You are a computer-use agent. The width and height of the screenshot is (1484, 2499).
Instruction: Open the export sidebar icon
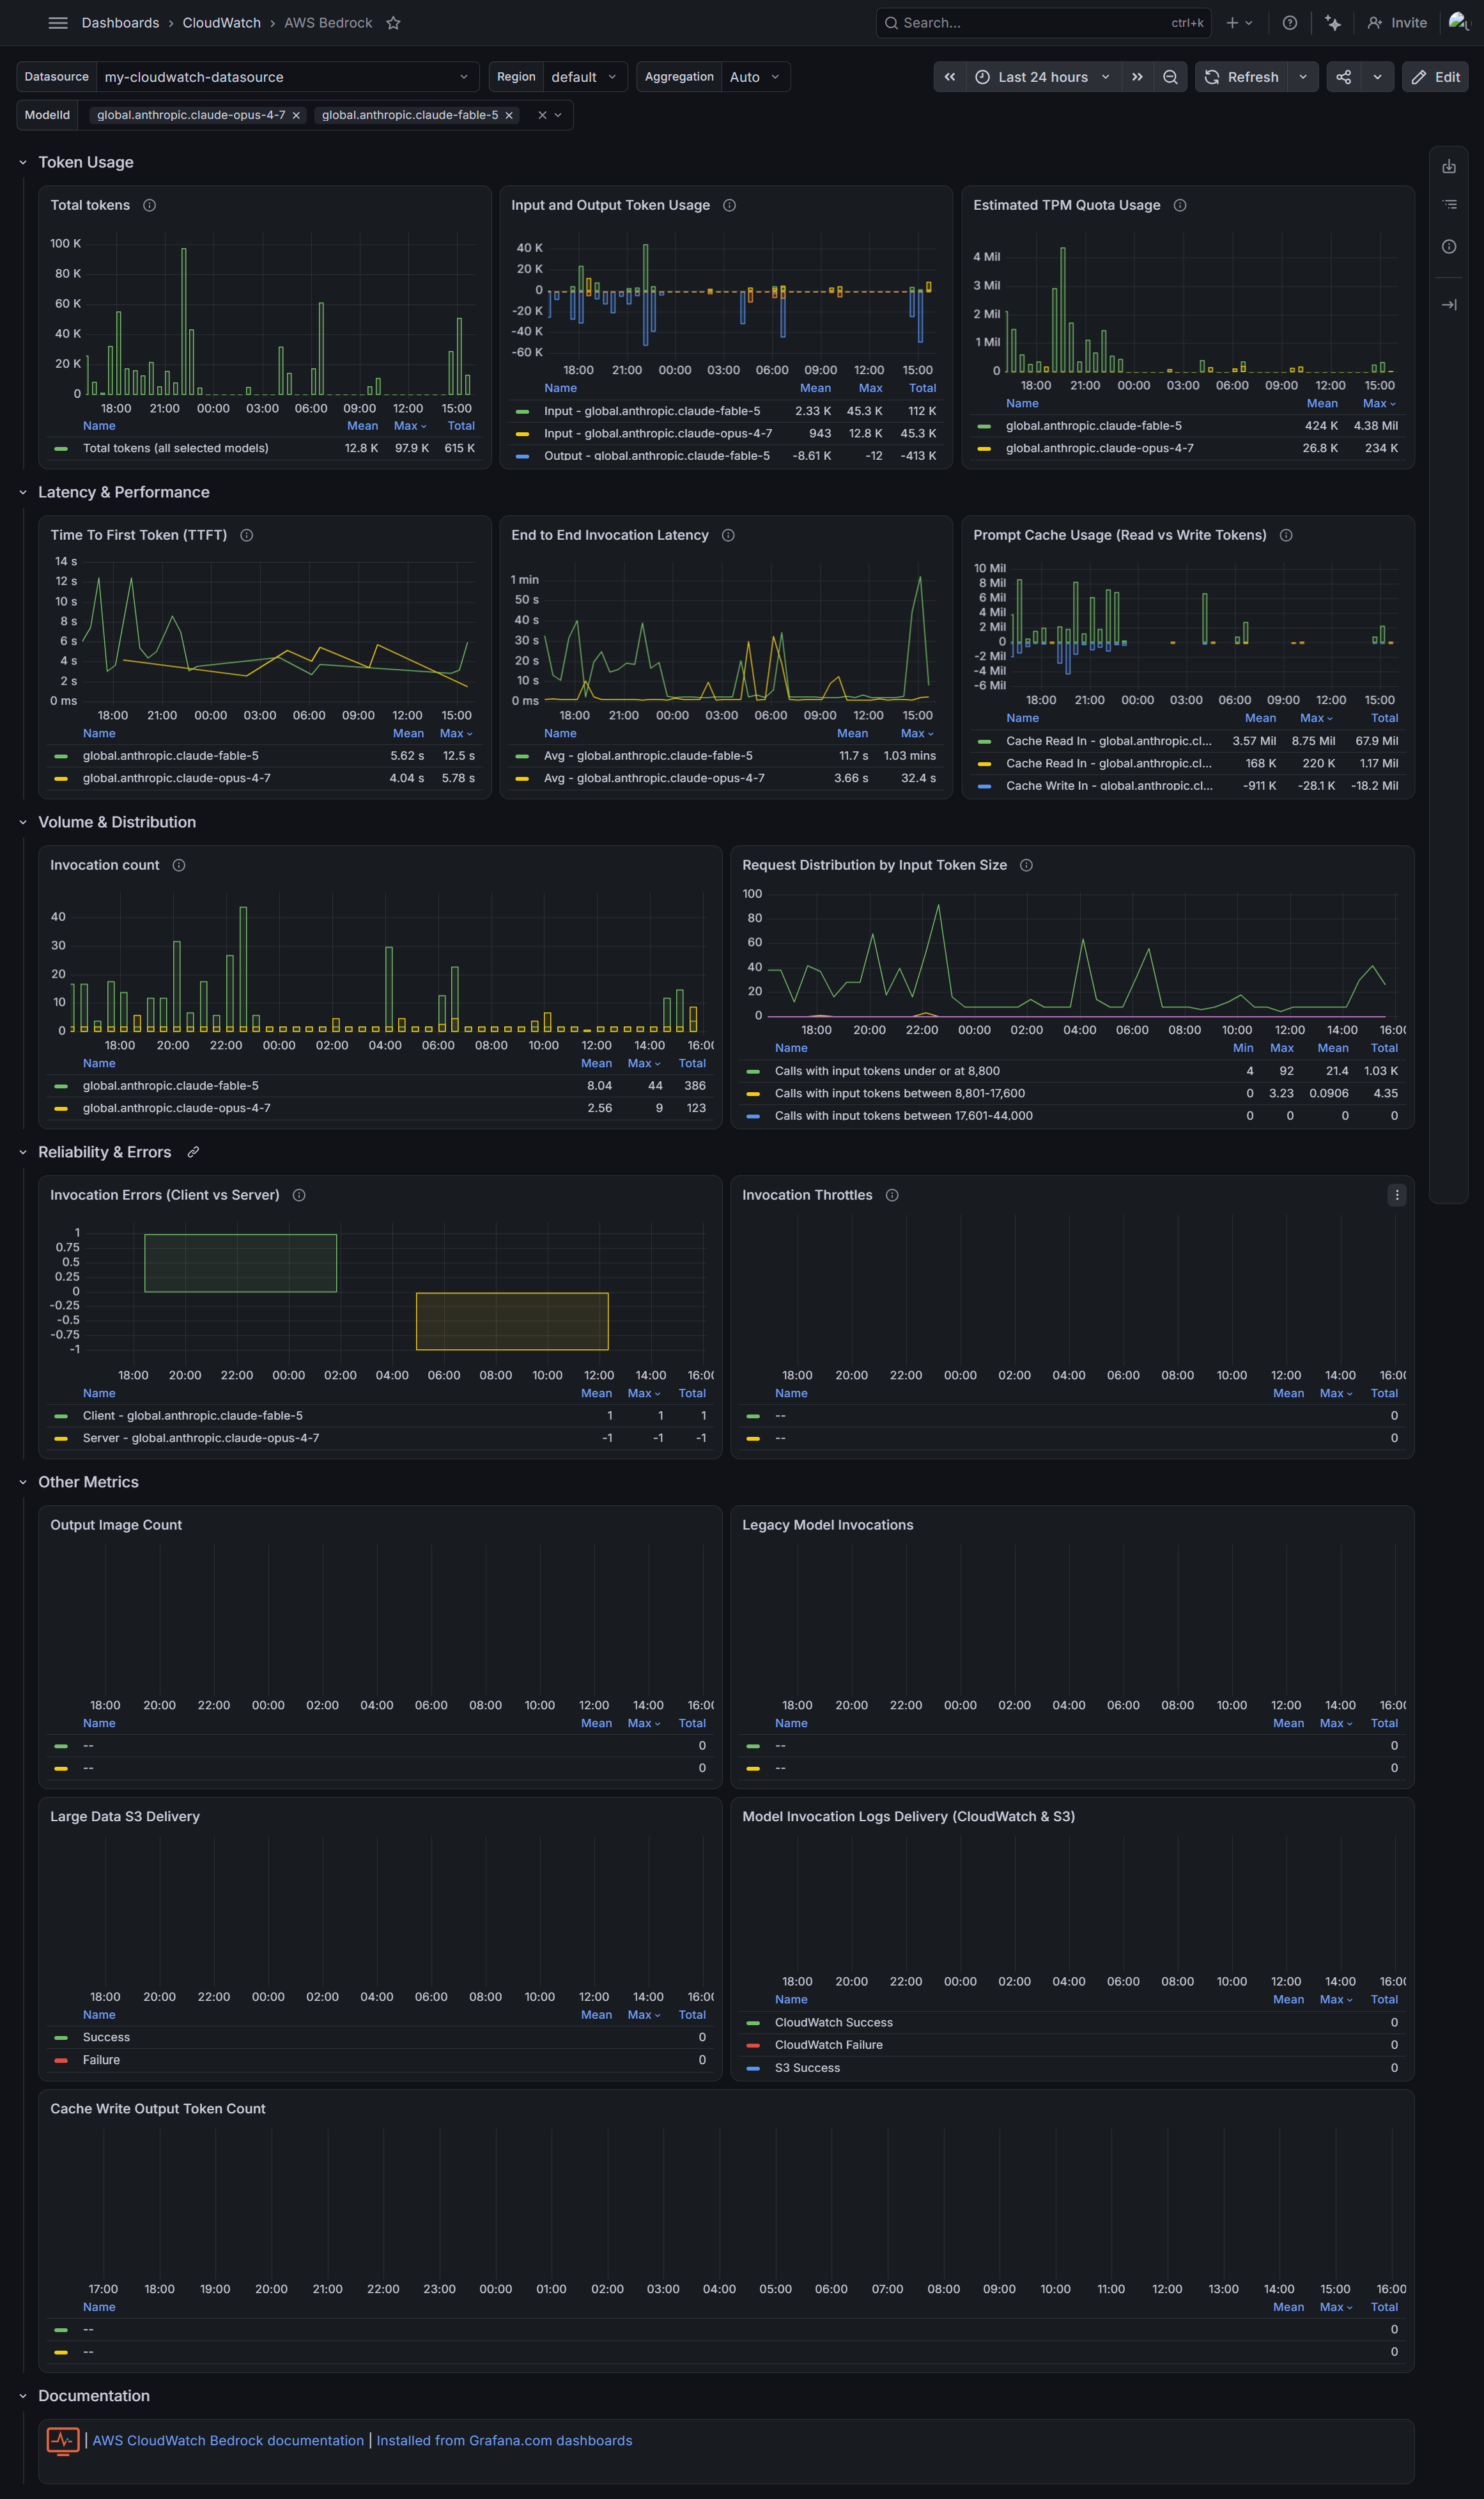1449,167
